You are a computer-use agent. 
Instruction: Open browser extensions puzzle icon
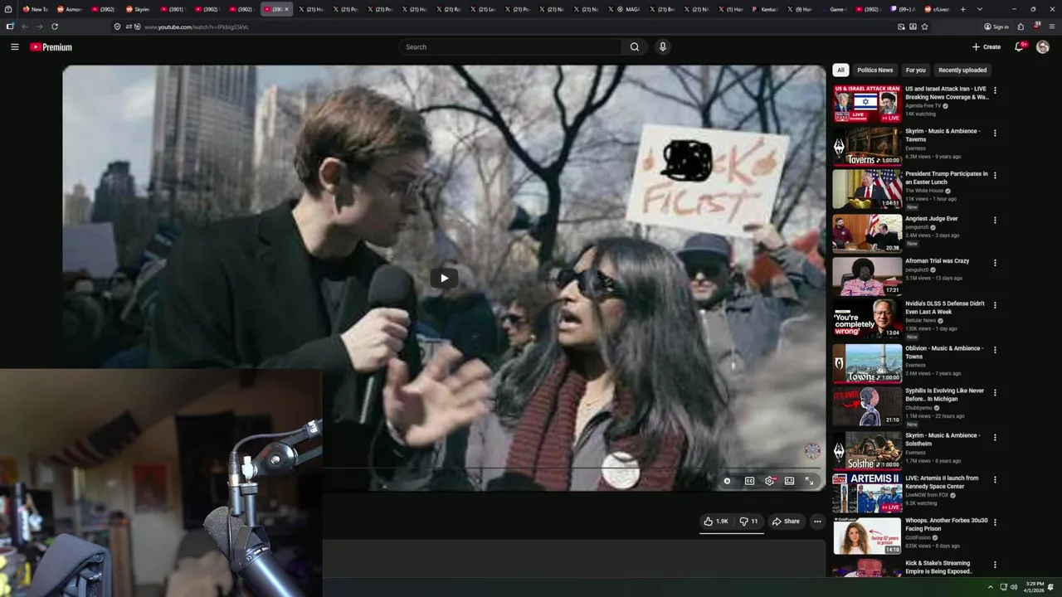(x=1021, y=27)
